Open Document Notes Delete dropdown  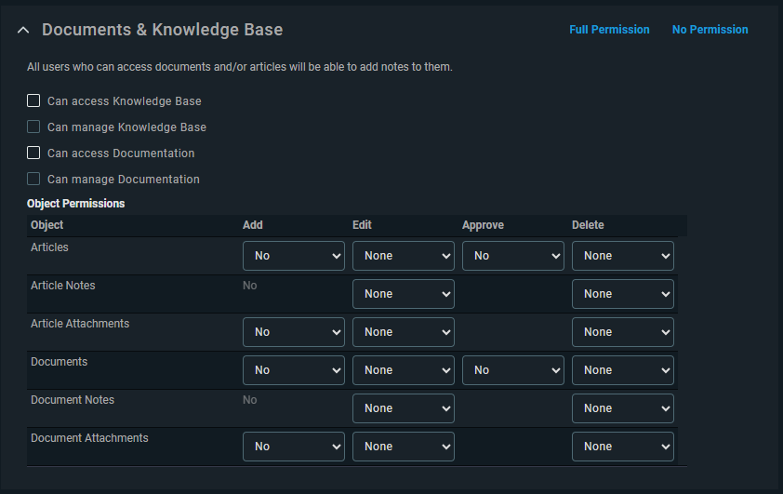click(x=623, y=408)
